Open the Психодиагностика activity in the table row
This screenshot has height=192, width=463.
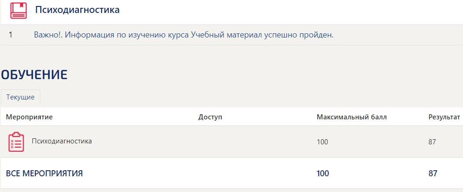click(x=62, y=141)
